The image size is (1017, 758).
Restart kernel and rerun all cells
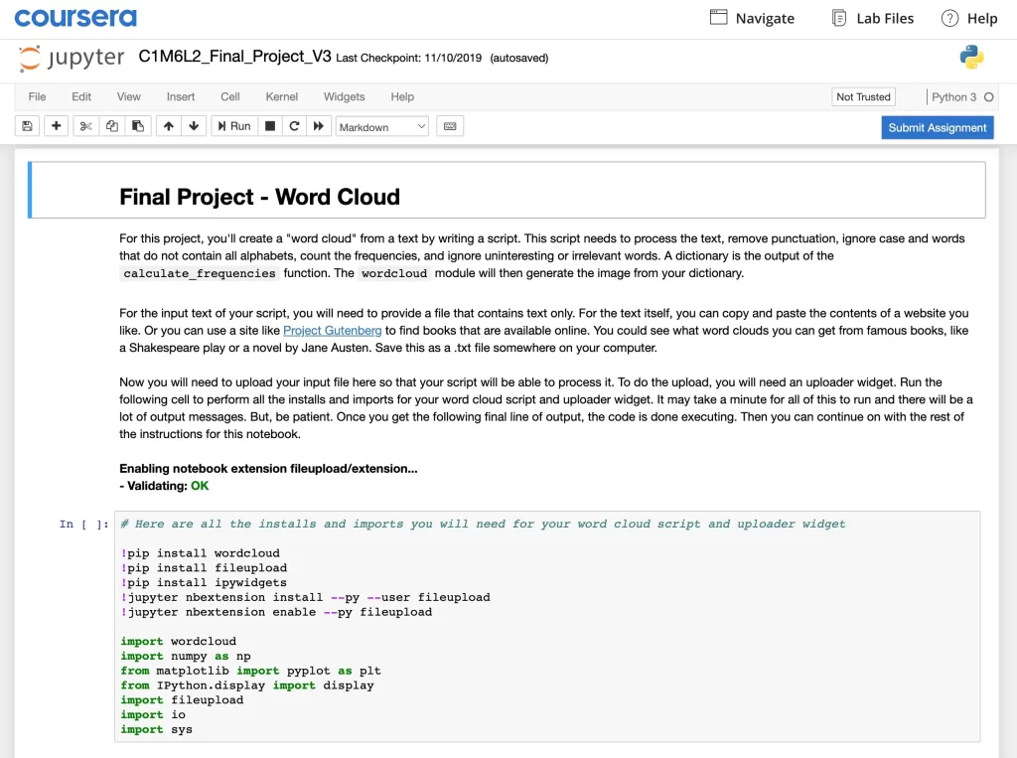click(318, 126)
